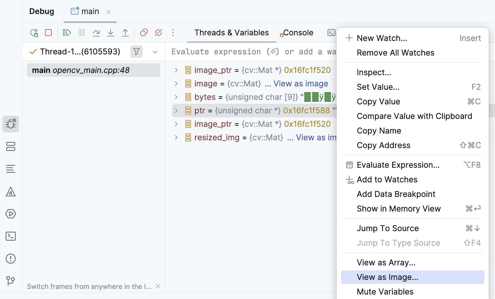Open the thread selector dropdown
Screen dimensions: 495x299
[x=155, y=52]
